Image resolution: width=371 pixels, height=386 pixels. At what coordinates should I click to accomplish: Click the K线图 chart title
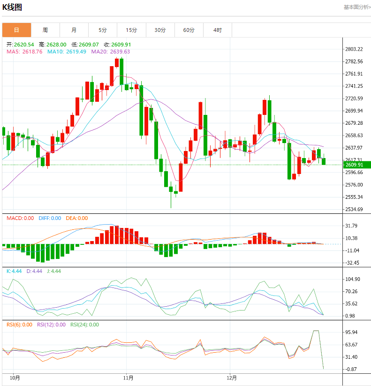(x=12, y=8)
